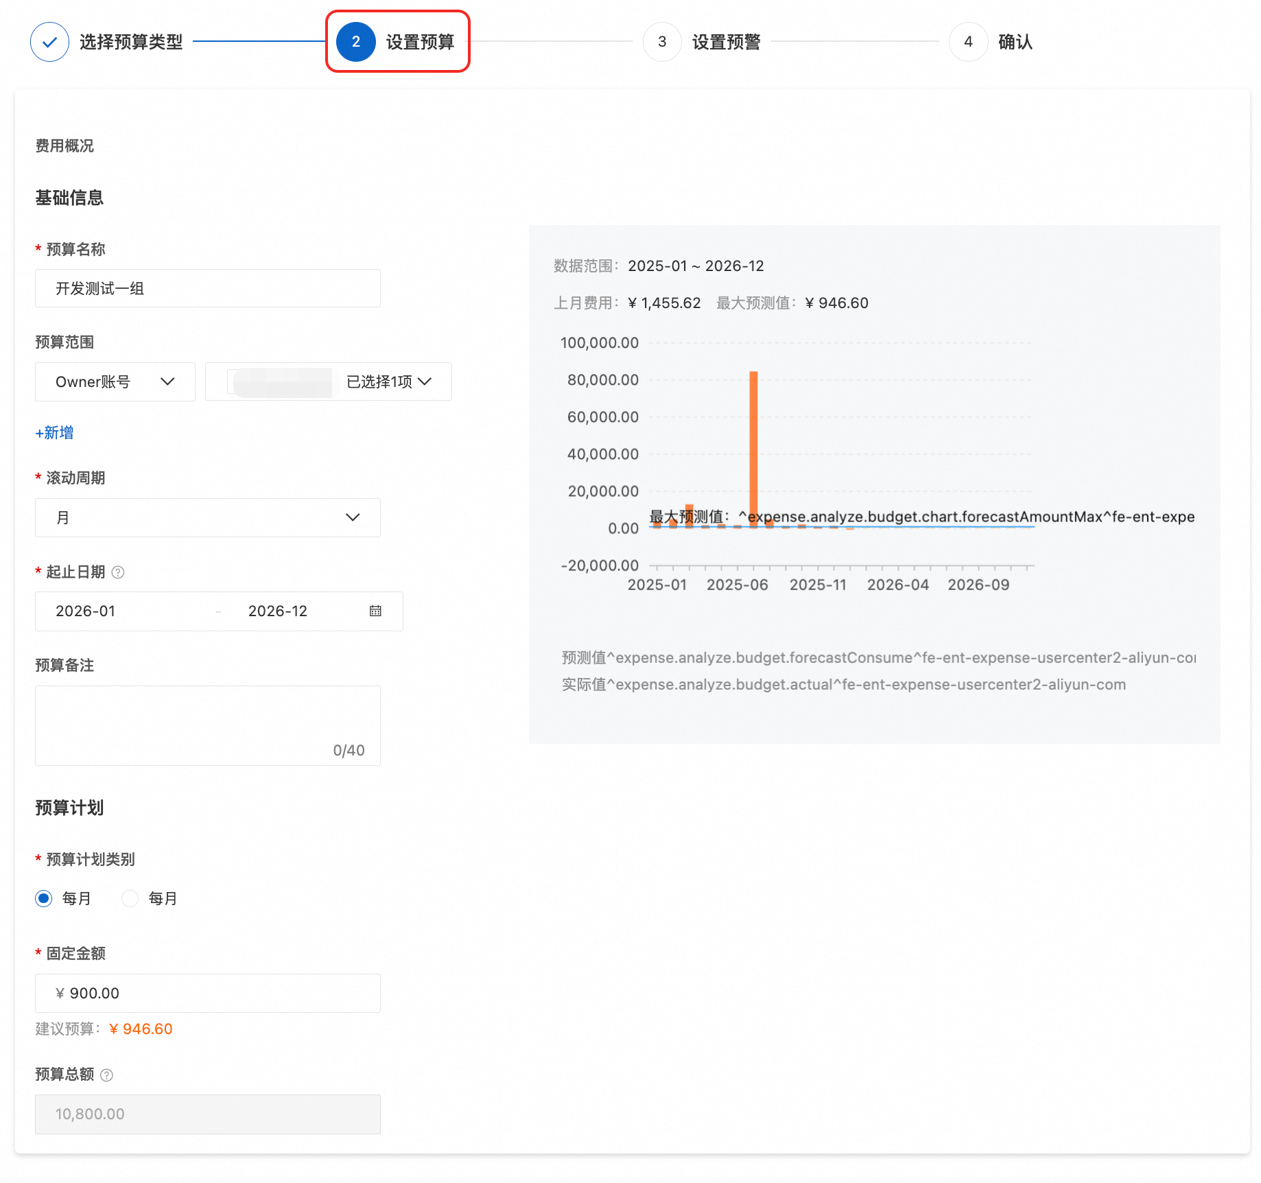Click the 2026-04 axis label

(x=898, y=585)
